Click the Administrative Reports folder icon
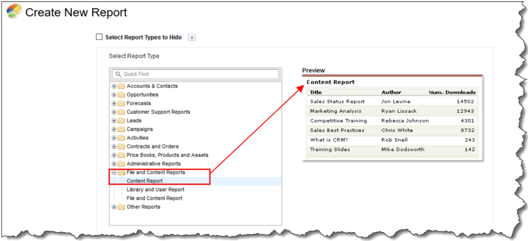This screenshot has height=241, width=528. point(121,164)
